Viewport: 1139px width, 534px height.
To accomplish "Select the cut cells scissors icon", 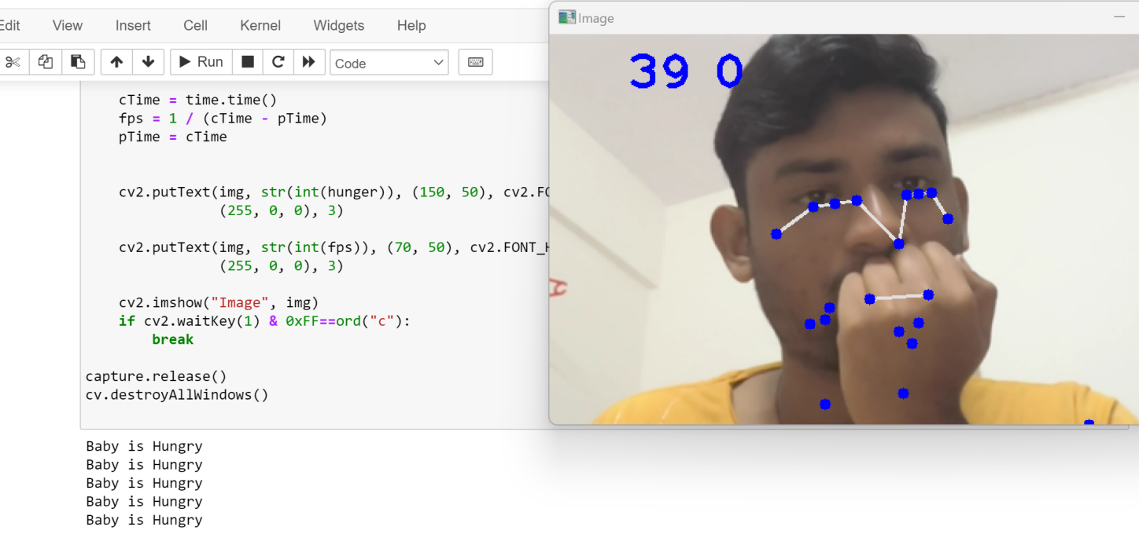I will pyautogui.click(x=11, y=61).
